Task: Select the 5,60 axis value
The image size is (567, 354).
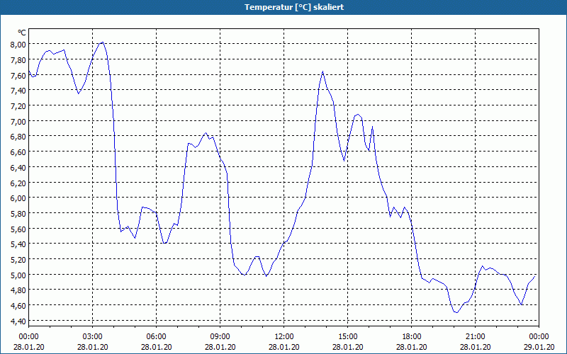Action: point(18,229)
